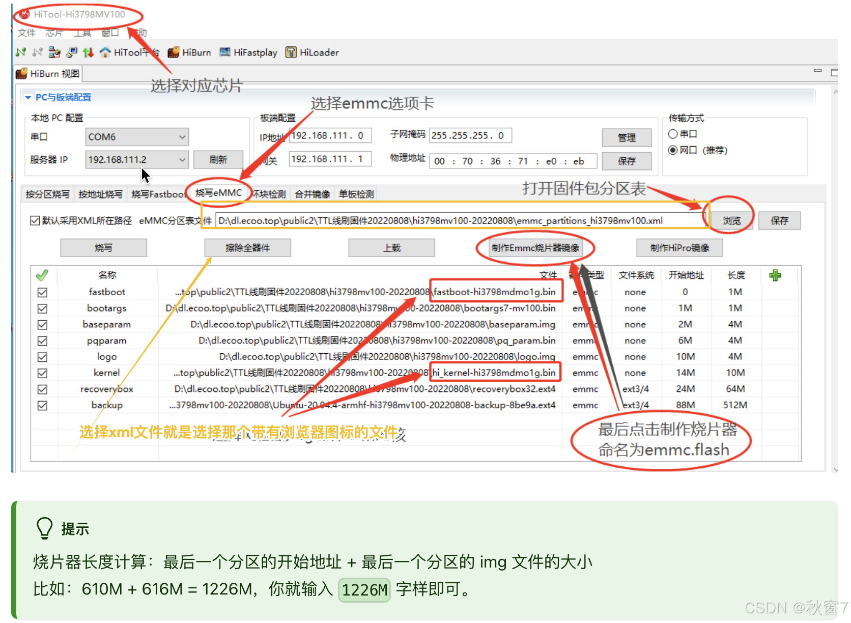
Task: Click the 文件系统 column header
Action: [636, 275]
